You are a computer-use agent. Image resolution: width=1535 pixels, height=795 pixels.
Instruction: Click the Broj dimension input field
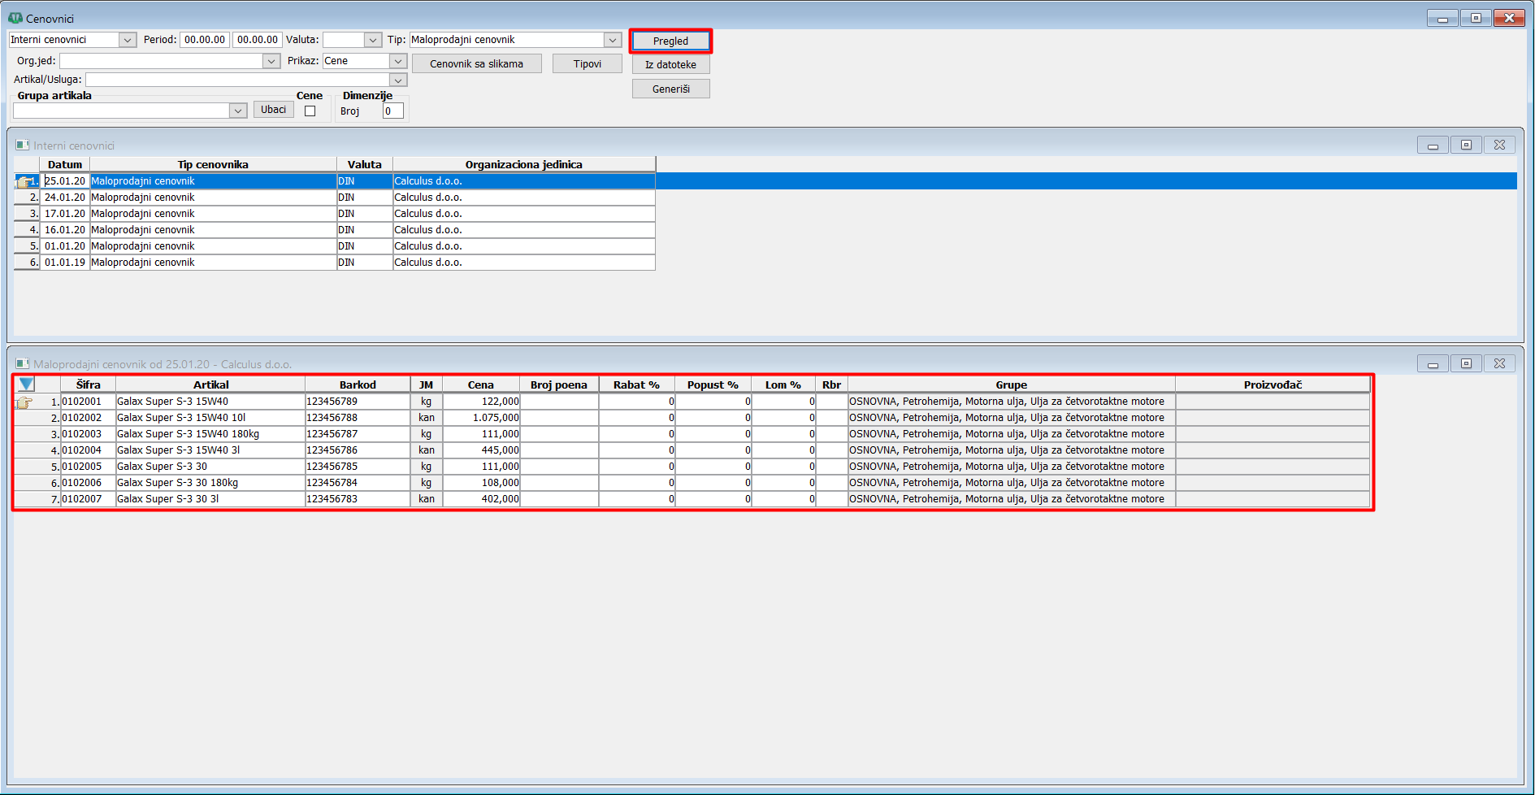pos(393,111)
